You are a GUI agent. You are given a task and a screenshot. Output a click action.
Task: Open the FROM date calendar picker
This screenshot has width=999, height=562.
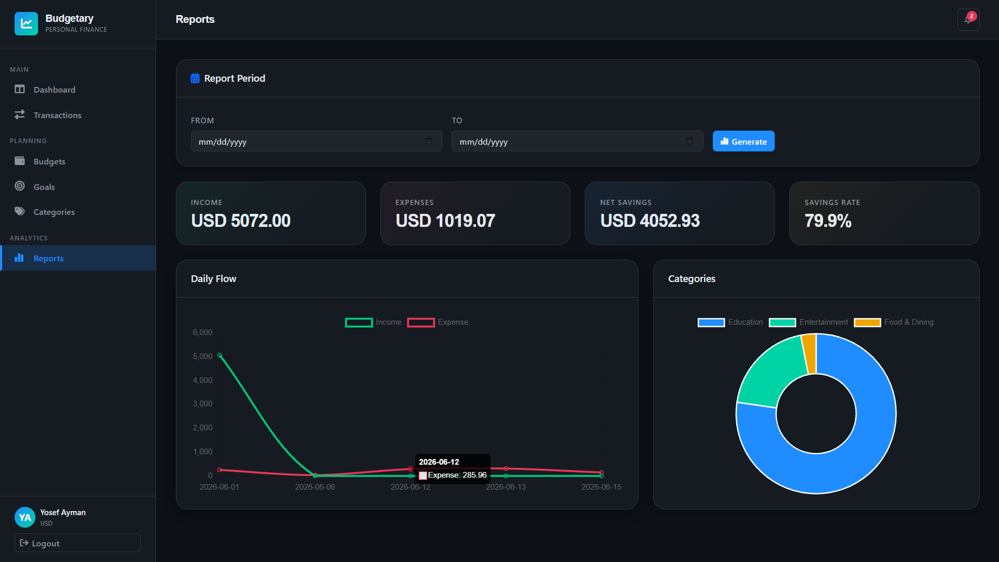click(429, 141)
